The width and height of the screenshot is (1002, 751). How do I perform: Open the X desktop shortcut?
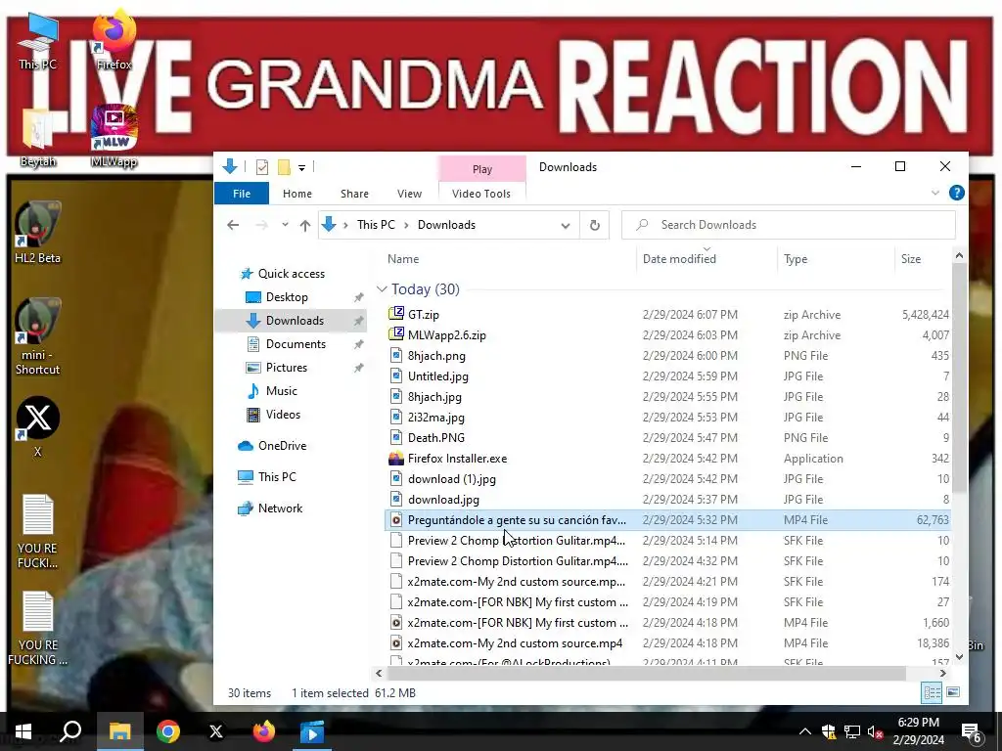tap(37, 426)
